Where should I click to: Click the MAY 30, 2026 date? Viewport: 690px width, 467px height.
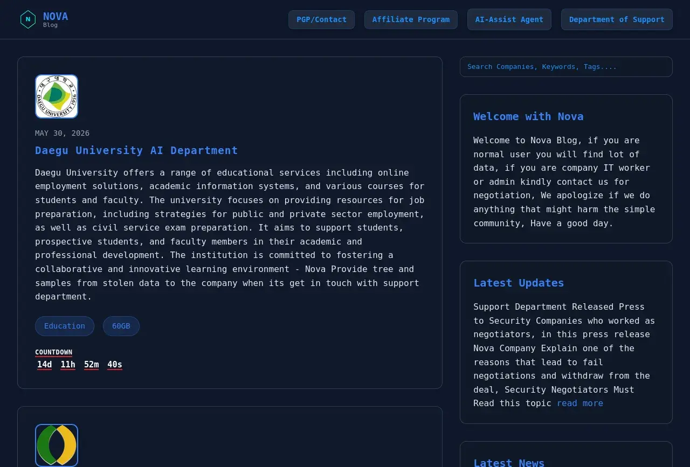[x=63, y=133]
